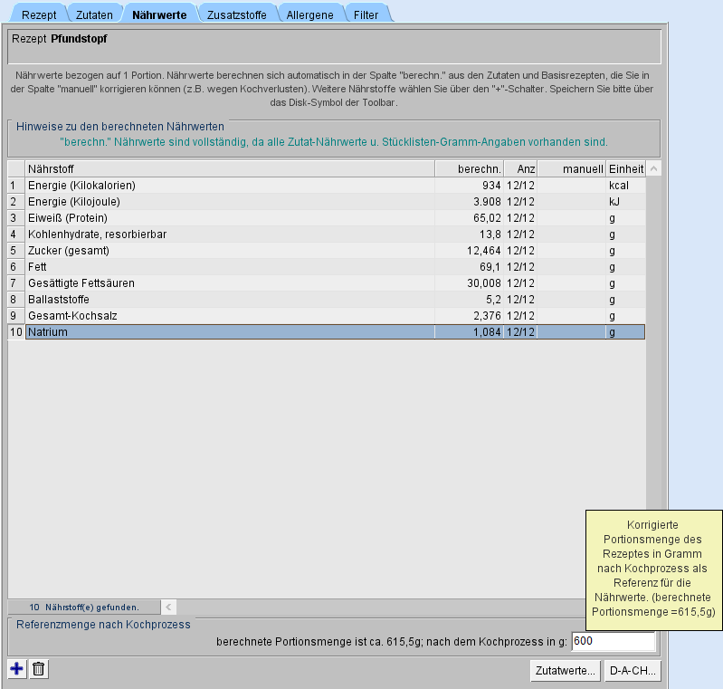723x689 pixels.
Task: Select the Eiweiß (Protein) row
Action: (229, 218)
